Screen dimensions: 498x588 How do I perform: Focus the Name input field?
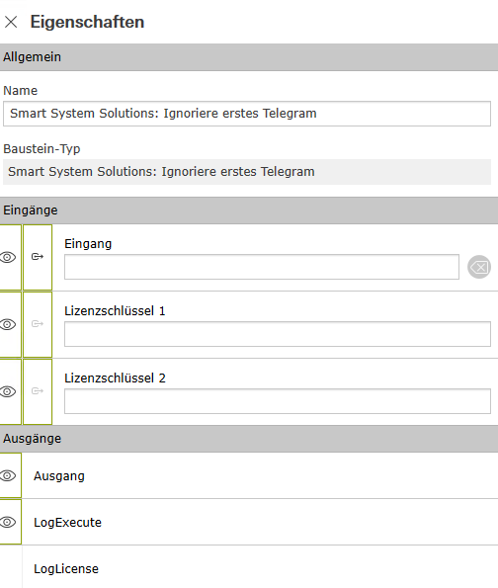tap(247, 114)
